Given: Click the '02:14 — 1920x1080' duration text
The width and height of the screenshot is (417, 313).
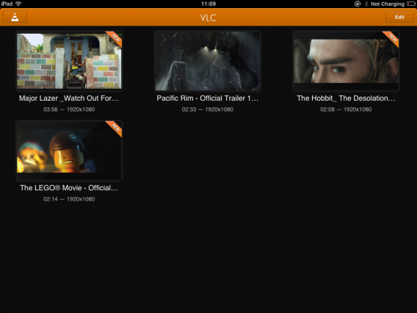Looking at the screenshot, I should pos(69,199).
